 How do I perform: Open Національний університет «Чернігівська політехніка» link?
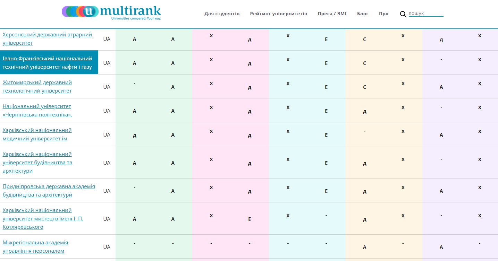coord(37,111)
